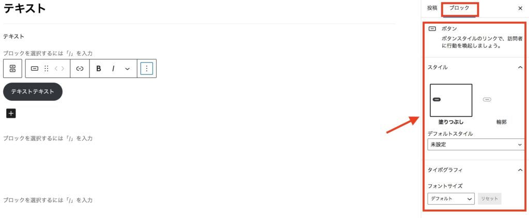Select the parent Buttons block icon
This screenshot has width=529, height=218.
pyautogui.click(x=12, y=69)
